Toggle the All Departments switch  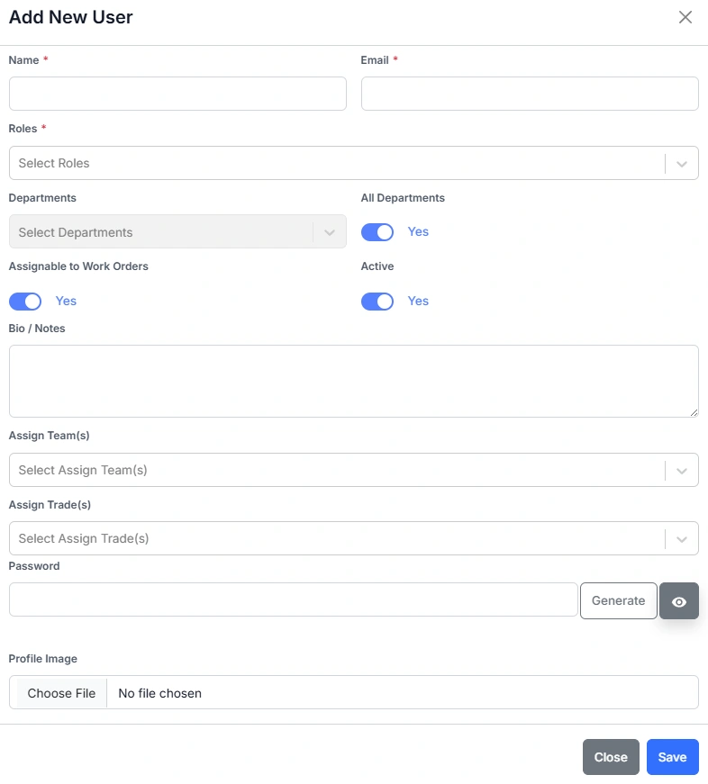[x=377, y=232]
